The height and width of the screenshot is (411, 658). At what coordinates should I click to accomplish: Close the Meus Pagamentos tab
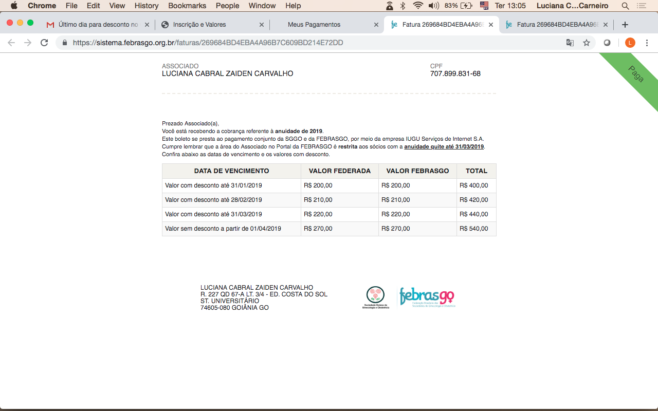click(376, 25)
